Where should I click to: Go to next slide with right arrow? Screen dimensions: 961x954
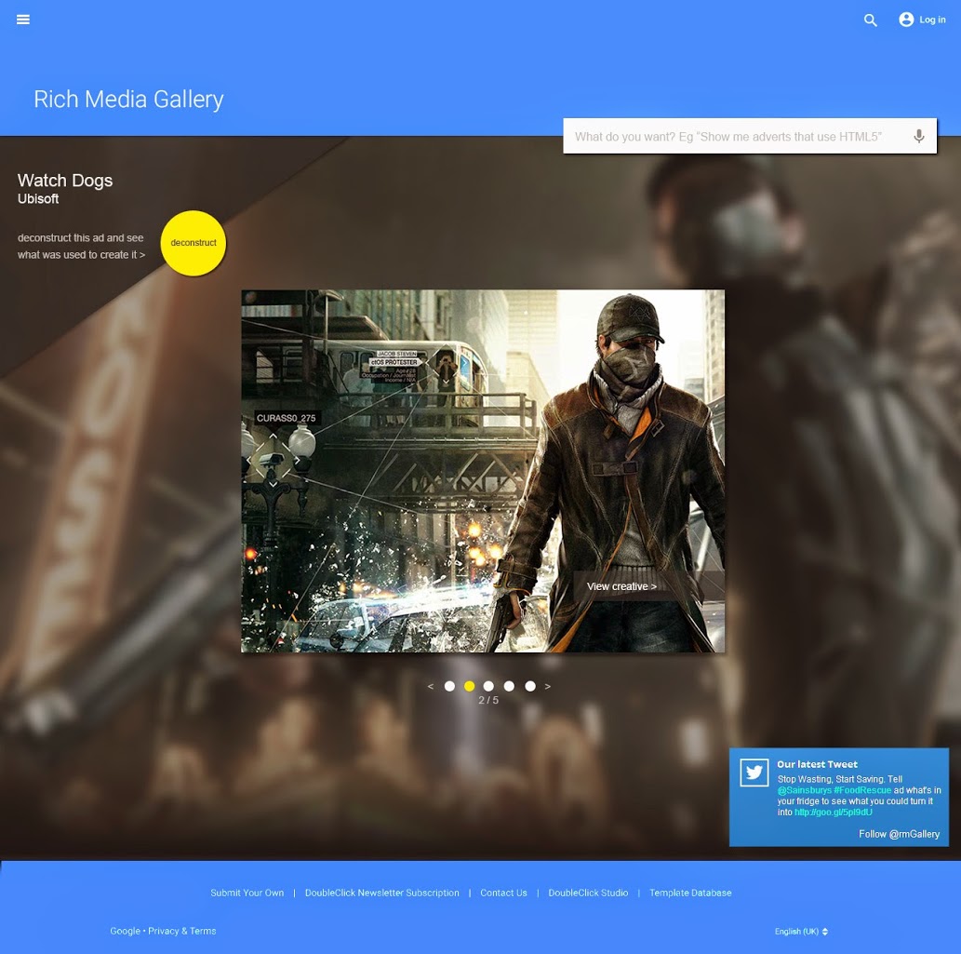click(x=547, y=686)
